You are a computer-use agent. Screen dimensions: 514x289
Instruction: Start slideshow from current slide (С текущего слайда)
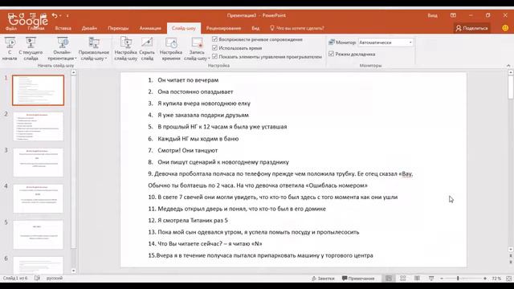[31, 48]
